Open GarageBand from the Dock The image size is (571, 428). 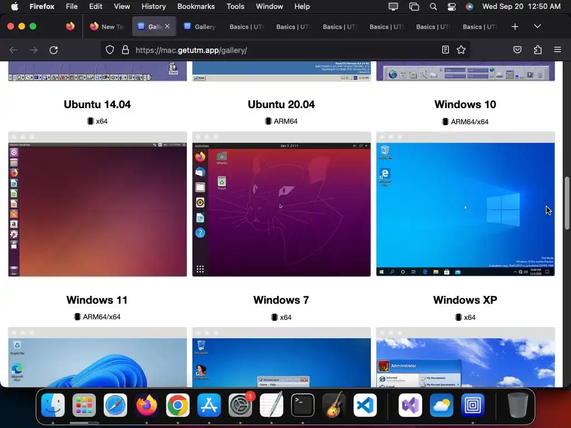pos(334,405)
